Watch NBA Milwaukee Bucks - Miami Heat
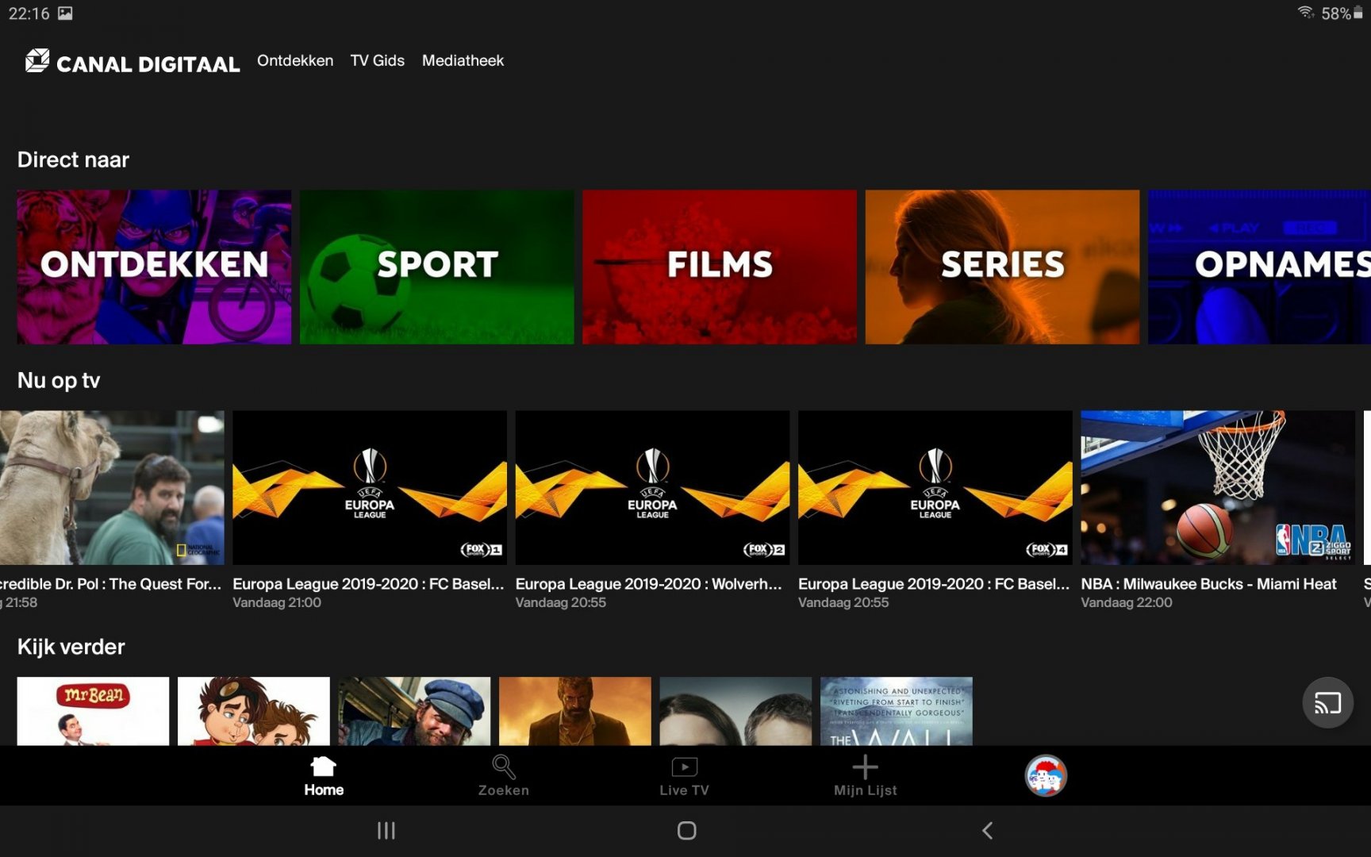 pos(1217,487)
